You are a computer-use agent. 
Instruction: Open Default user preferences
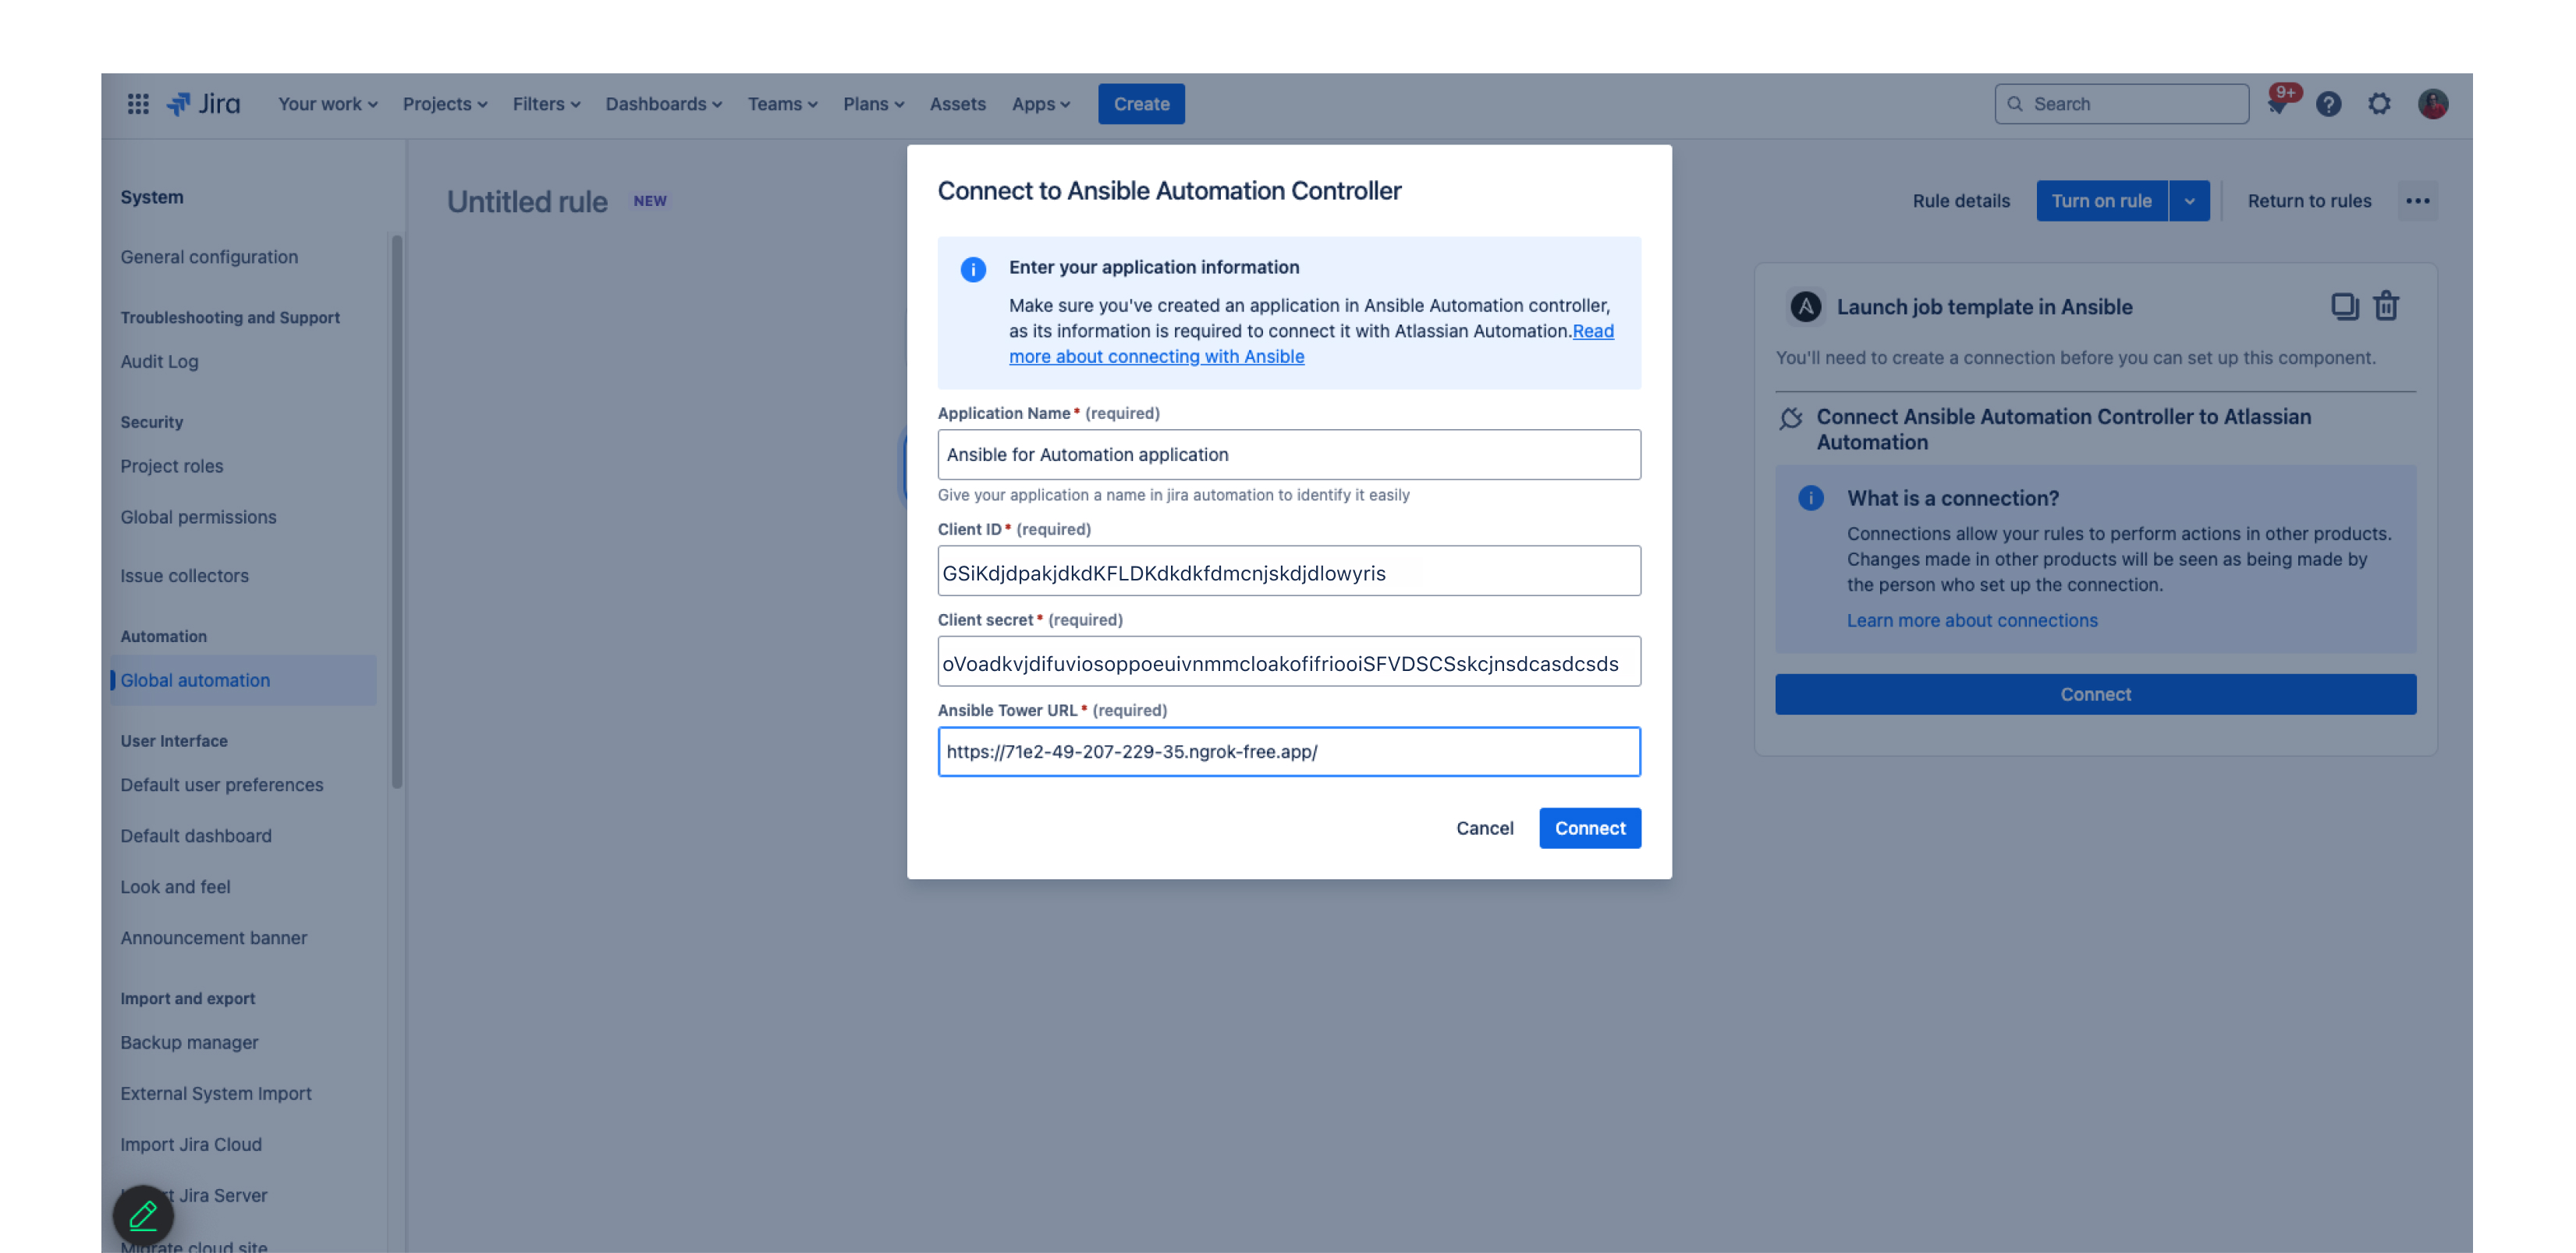pos(221,784)
